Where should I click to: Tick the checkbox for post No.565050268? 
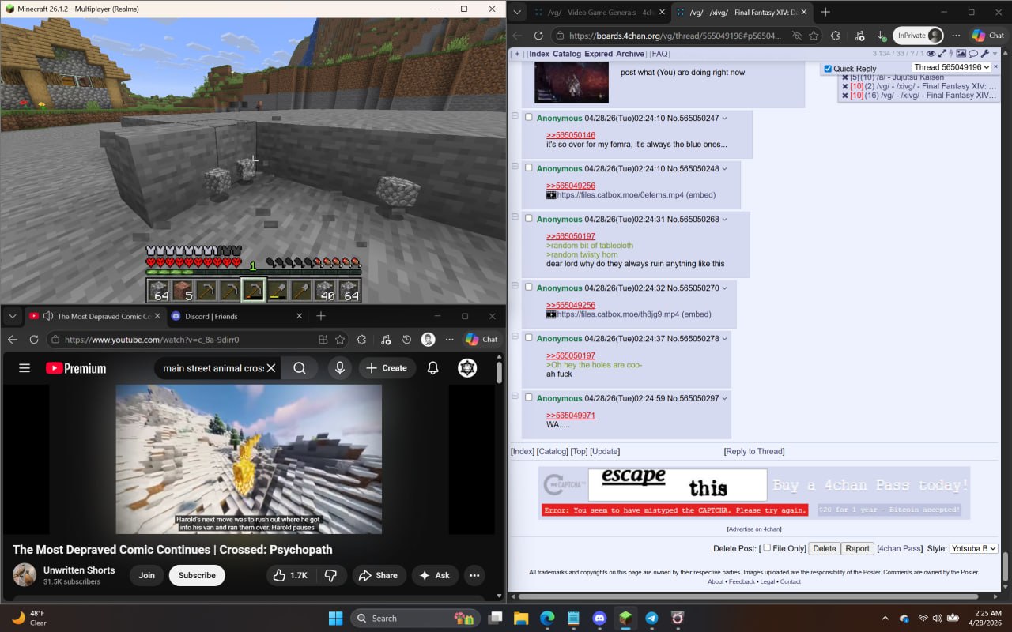pyautogui.click(x=529, y=219)
